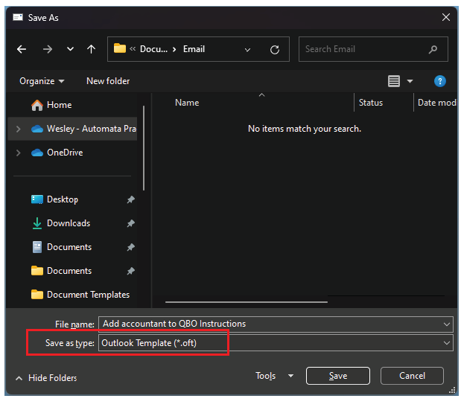Click the Cancel button
Viewport: 461px width, 416px height.
(412, 376)
